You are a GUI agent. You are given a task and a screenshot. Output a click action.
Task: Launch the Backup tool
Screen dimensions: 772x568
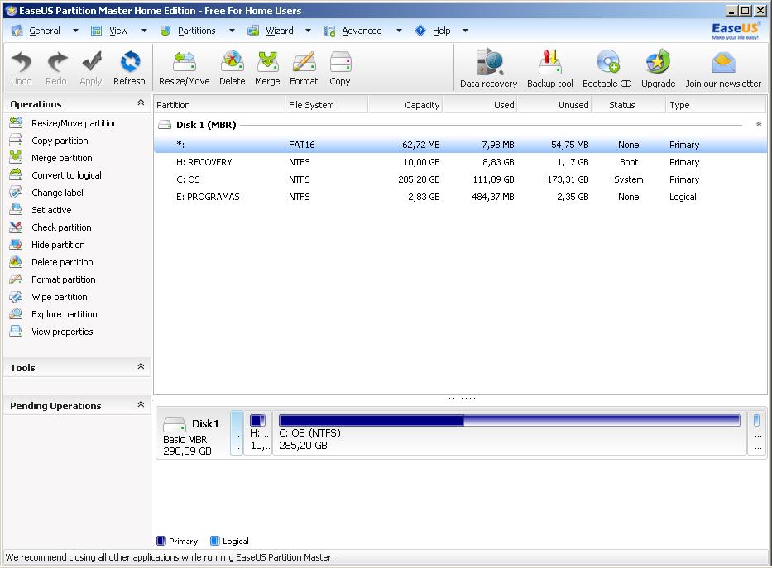click(550, 69)
